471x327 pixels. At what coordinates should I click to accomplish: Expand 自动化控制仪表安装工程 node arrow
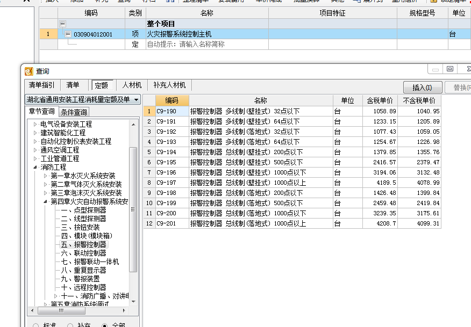[35, 141]
